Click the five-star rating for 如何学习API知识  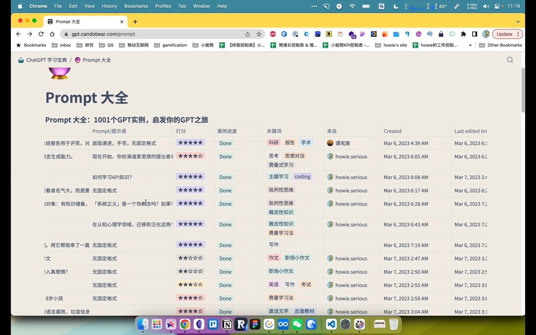pos(190,176)
